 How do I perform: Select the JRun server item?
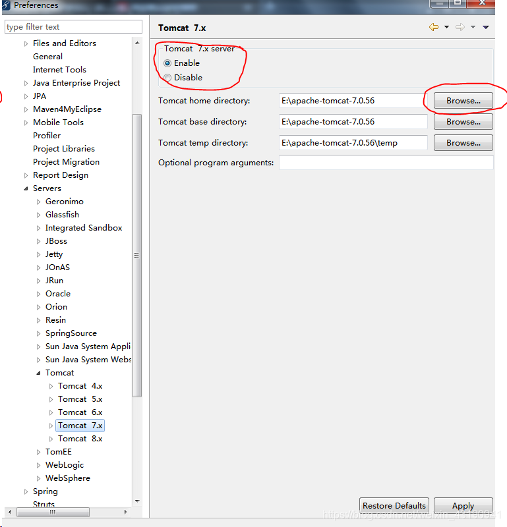pos(54,281)
